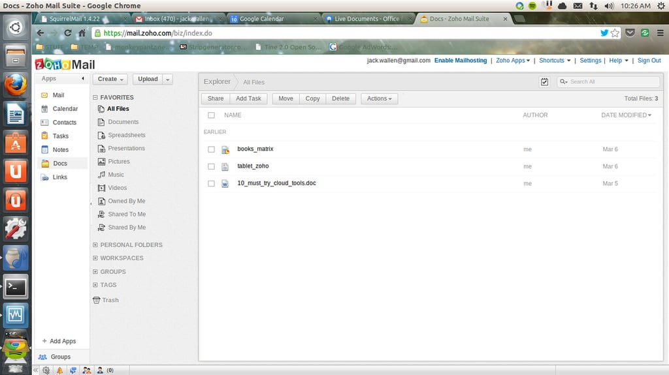
Task: Open the Actions dropdown
Action: pos(380,98)
